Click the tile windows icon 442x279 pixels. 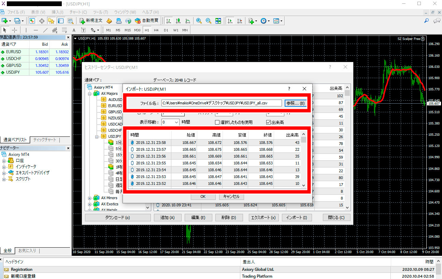click(x=218, y=21)
